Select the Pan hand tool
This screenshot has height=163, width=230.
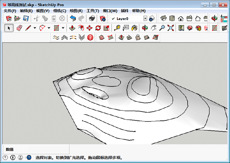click(x=154, y=28)
